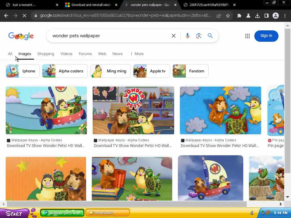
Task: Close the 'Just a moment...' tab
Action: click(57, 5)
